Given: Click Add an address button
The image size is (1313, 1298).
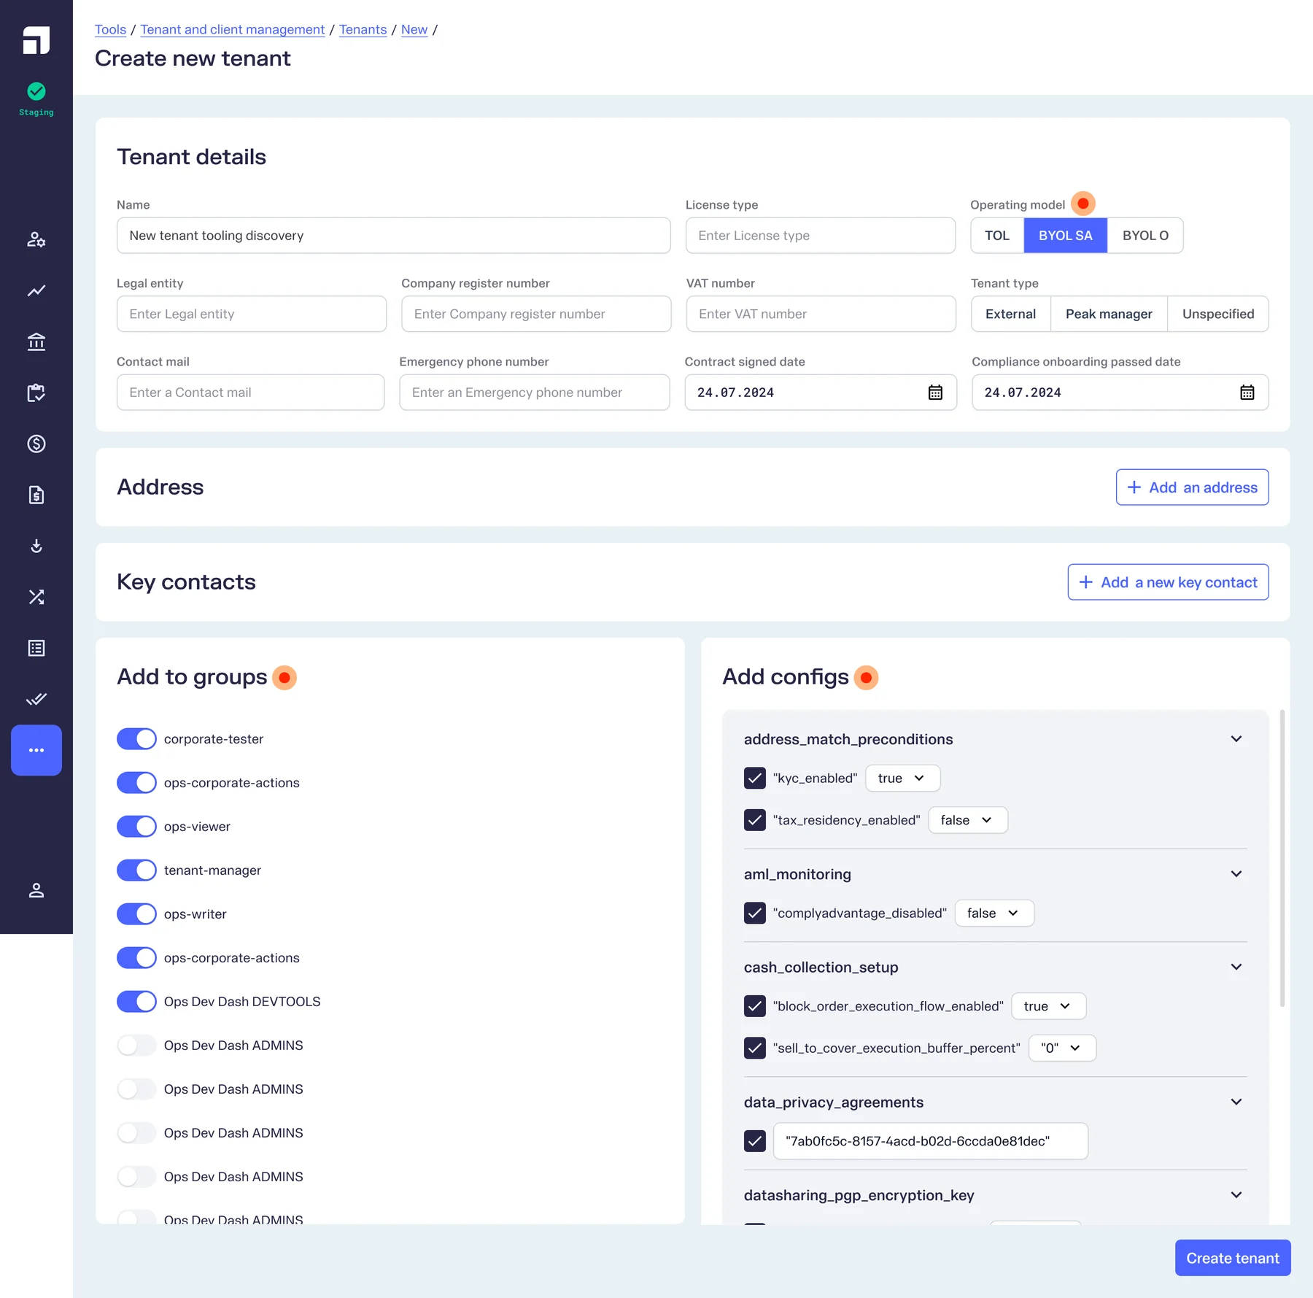Looking at the screenshot, I should (x=1192, y=487).
